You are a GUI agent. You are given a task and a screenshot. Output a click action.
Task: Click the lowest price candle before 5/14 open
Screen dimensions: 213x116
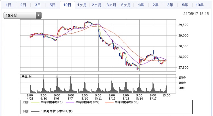pyautogui.click(x=137, y=69)
